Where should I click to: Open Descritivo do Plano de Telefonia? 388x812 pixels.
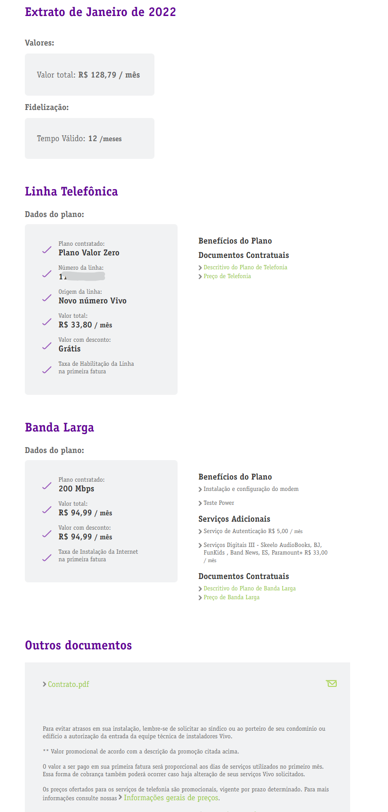245,267
